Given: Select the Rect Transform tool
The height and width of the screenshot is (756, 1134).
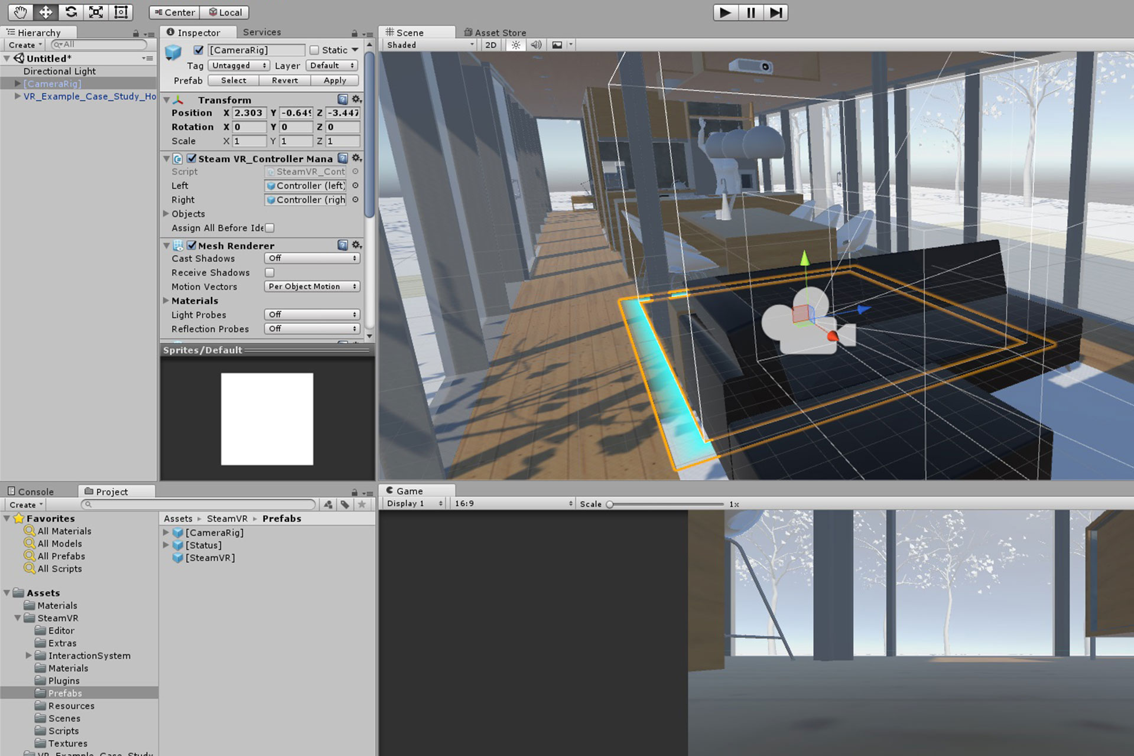Looking at the screenshot, I should (x=121, y=12).
